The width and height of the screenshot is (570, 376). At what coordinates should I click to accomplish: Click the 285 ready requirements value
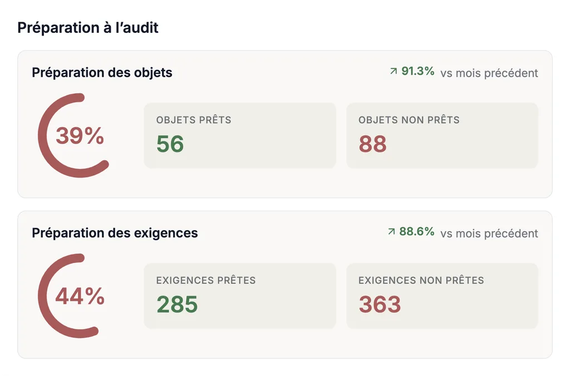177,304
